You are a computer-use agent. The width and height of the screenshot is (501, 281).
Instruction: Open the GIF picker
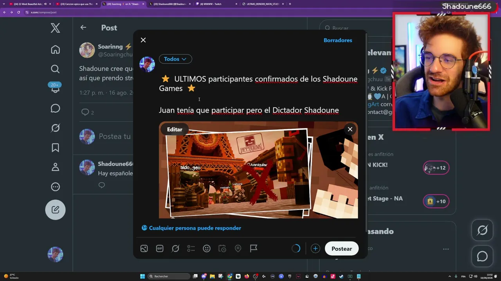(x=160, y=249)
